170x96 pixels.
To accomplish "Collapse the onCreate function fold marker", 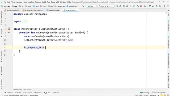I will pos(12,33).
